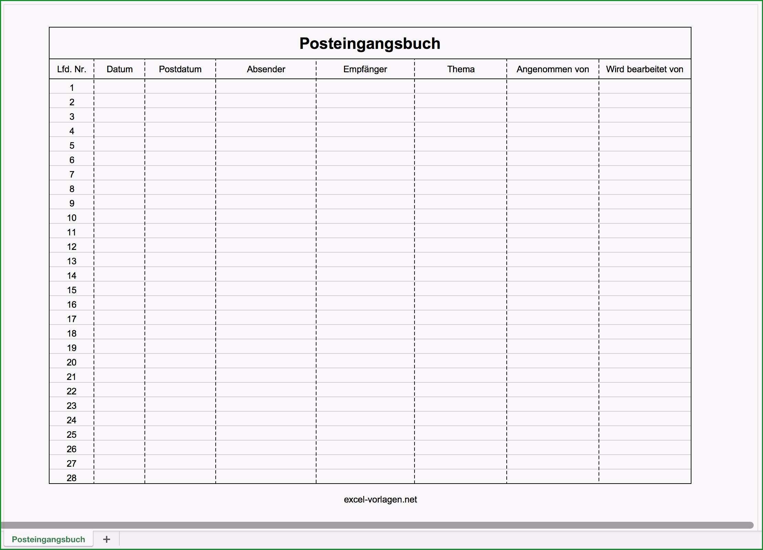Click the empty Absender cell in row 5
This screenshot has width=763, height=550.
tap(266, 144)
